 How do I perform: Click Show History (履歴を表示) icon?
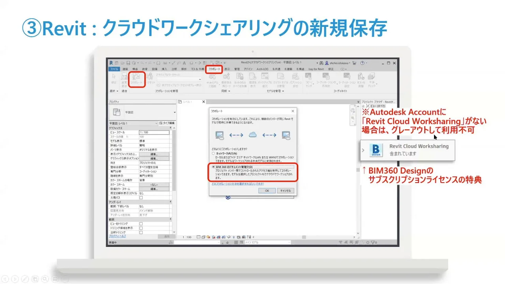pyautogui.click(x=254, y=77)
